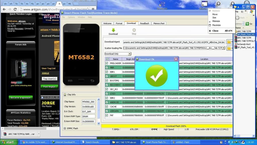The image size is (257, 145).
Task: Expand the Scatter-loading File path dropdown
Action: click(x=223, y=48)
